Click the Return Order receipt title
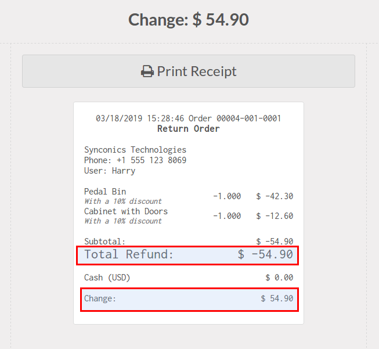This screenshot has height=349, width=379. point(188,129)
